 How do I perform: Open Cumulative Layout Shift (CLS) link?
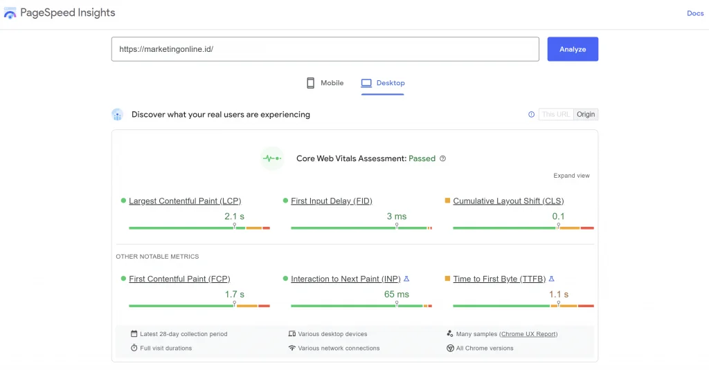508,201
